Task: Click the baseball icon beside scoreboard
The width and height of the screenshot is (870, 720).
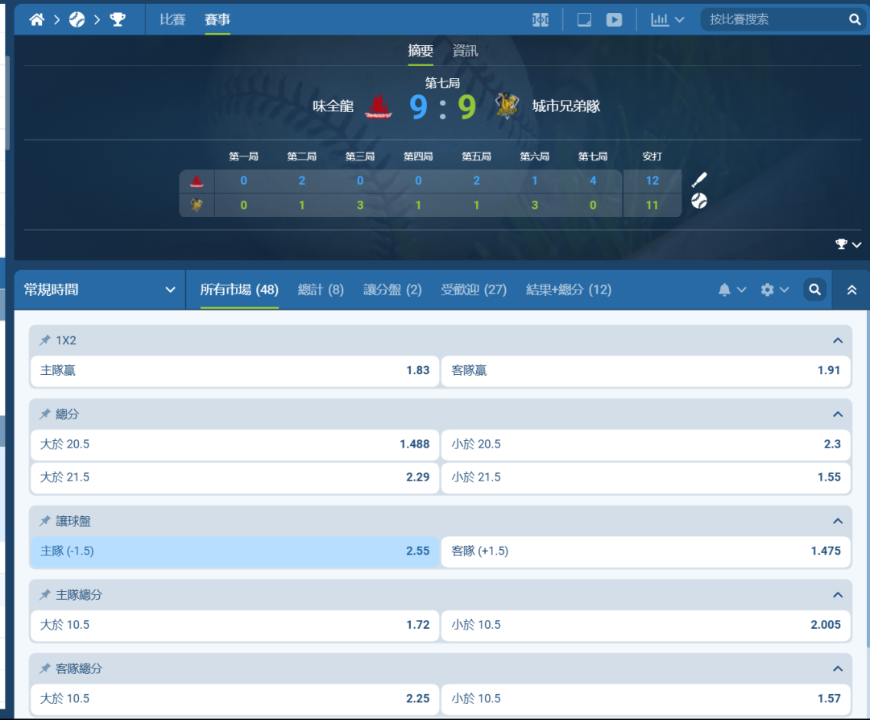Action: 699,201
